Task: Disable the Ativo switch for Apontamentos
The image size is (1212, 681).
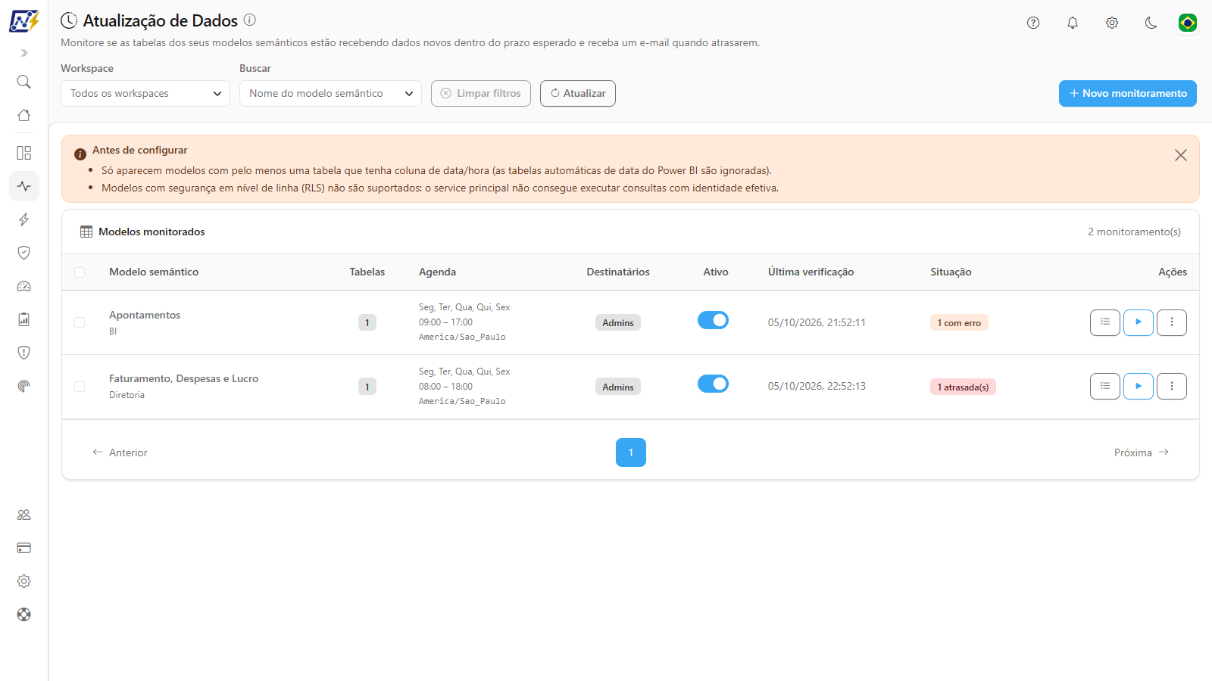Action: pos(713,321)
